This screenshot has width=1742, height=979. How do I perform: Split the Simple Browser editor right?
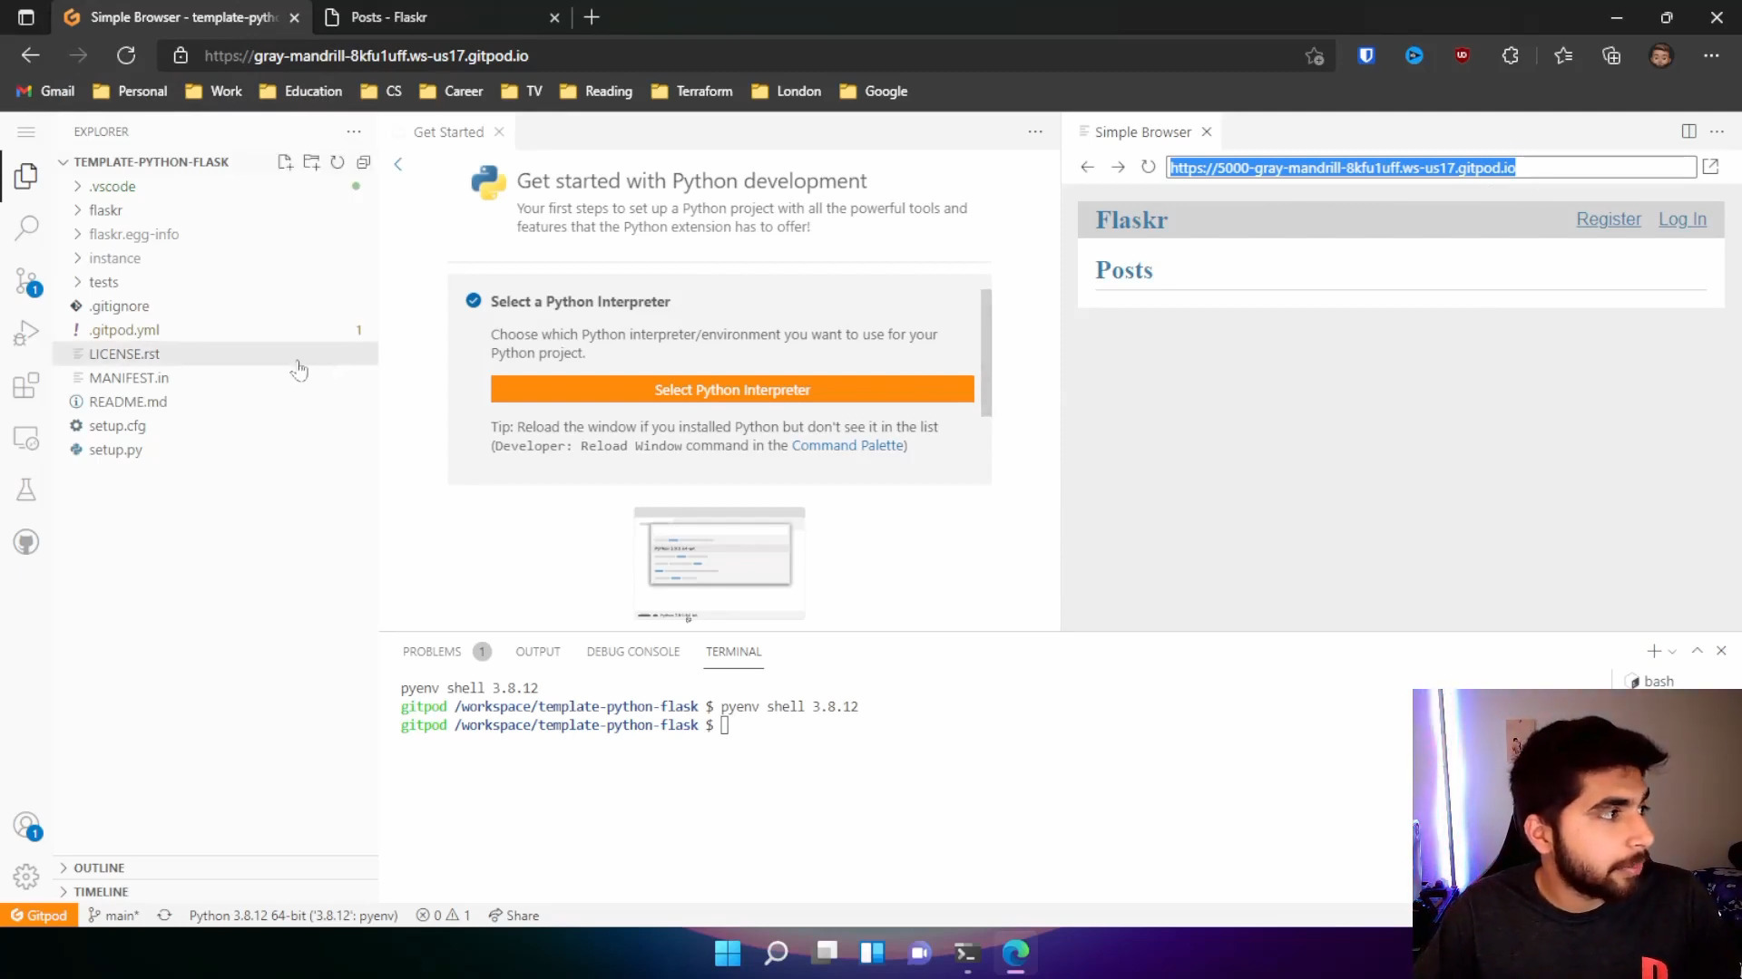(x=1688, y=131)
